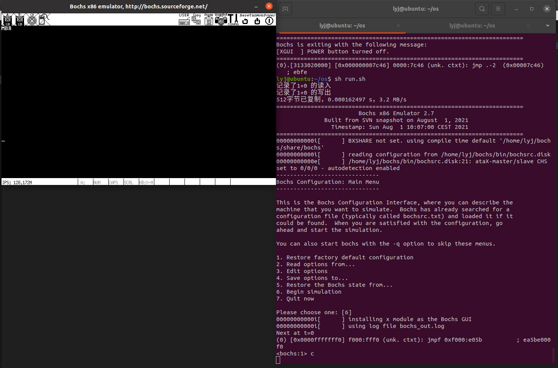Maximize the terminal window

(x=532, y=9)
